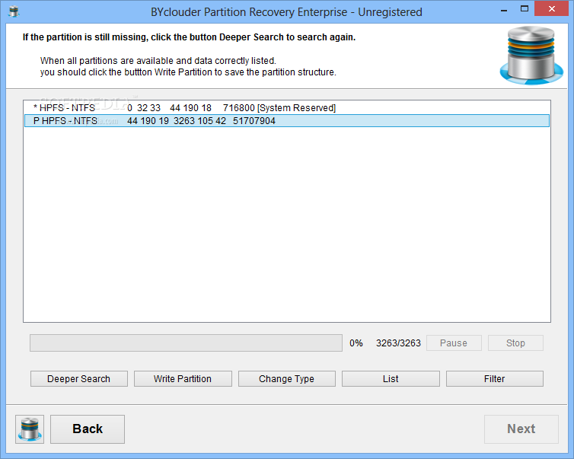
Task: Click the Next button
Action: (x=521, y=429)
